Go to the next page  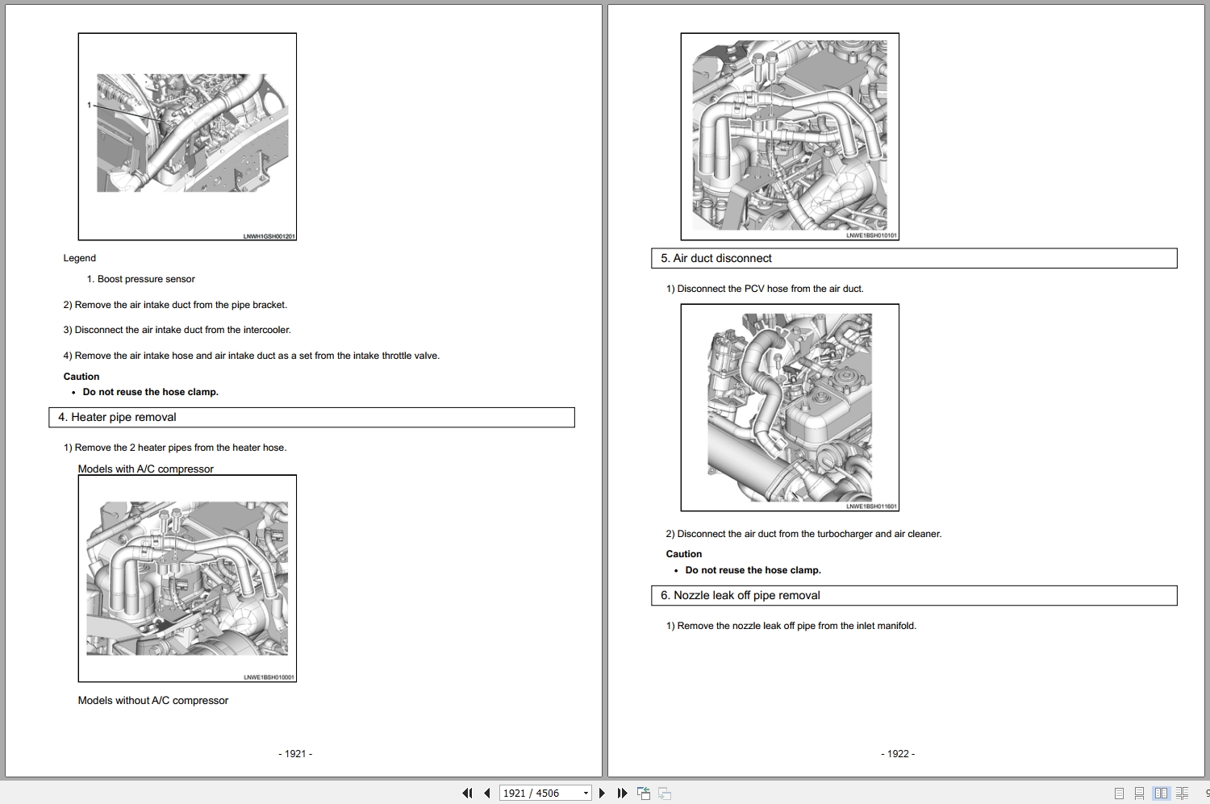[x=602, y=794]
